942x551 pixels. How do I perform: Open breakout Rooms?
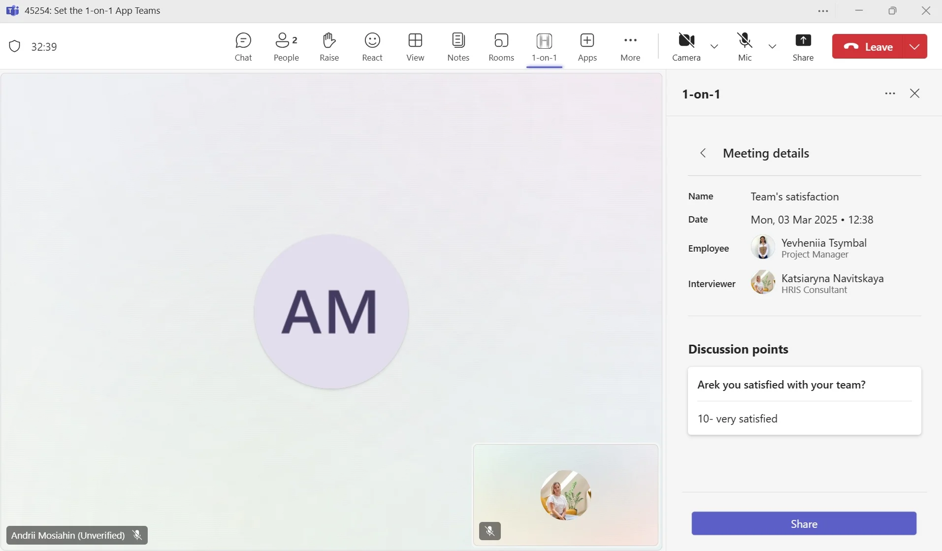(501, 47)
